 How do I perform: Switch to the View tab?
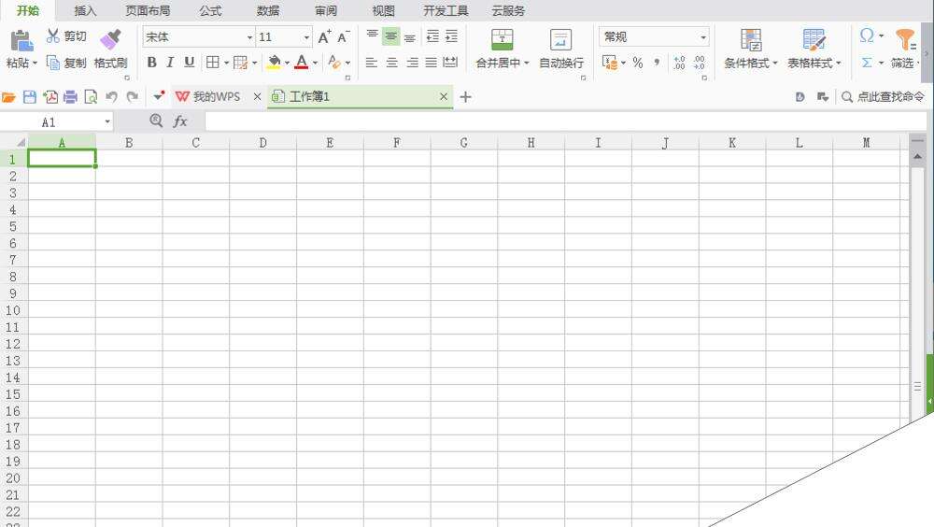(384, 10)
